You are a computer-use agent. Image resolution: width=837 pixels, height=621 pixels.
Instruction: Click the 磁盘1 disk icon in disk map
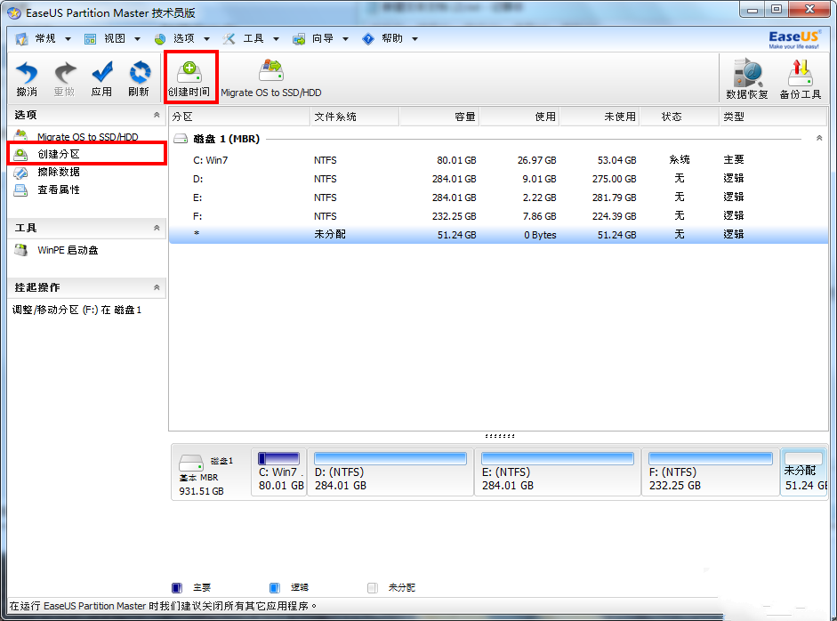[x=191, y=462]
